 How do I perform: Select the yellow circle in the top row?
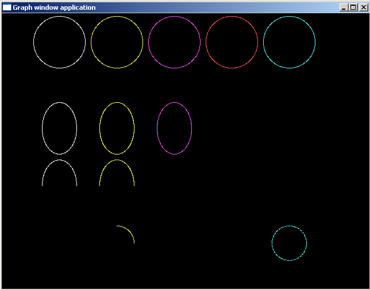click(x=117, y=42)
